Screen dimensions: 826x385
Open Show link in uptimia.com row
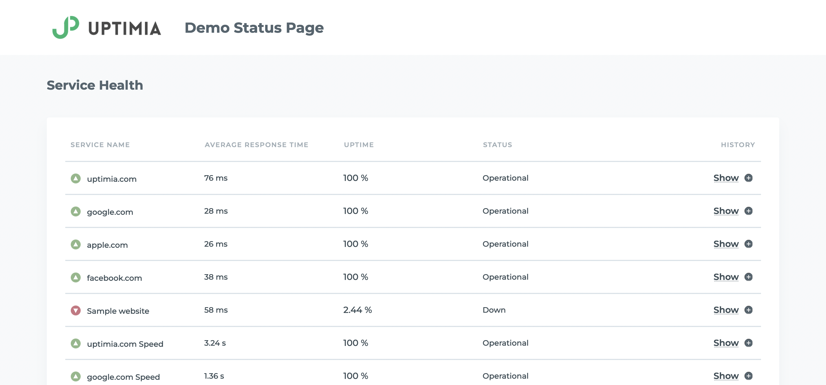point(726,178)
